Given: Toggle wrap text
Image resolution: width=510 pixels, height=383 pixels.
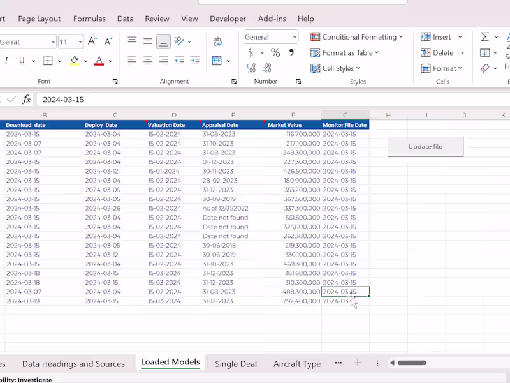Looking at the screenshot, I should (217, 41).
